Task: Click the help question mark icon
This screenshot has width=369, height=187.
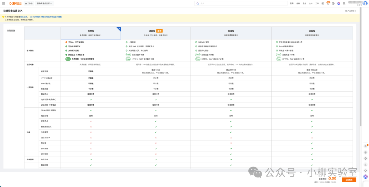Action: 333,3
